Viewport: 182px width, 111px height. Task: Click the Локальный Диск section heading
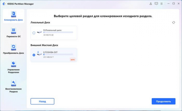point(40,22)
